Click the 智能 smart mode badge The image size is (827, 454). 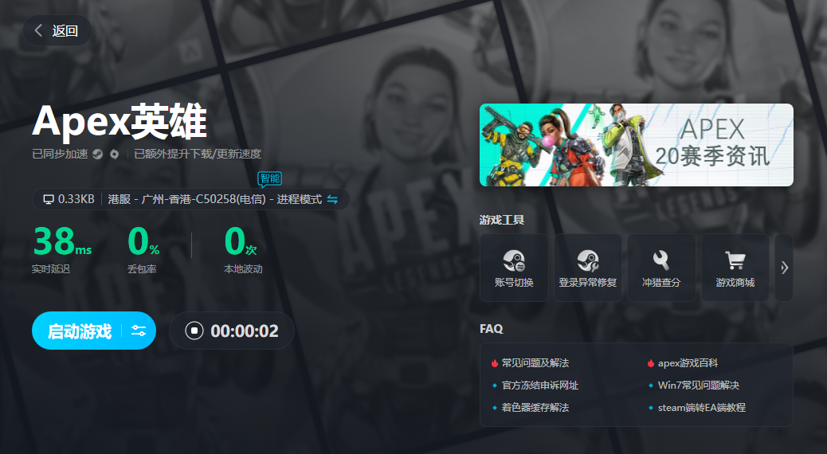tap(269, 178)
